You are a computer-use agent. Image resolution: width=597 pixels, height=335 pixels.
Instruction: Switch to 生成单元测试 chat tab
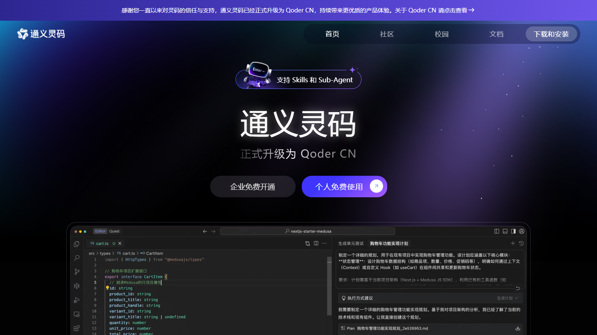(351, 244)
